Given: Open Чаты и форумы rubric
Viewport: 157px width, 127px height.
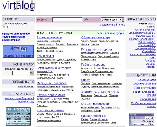Looking at the screenshot, I should pyautogui.click(x=147, y=80).
